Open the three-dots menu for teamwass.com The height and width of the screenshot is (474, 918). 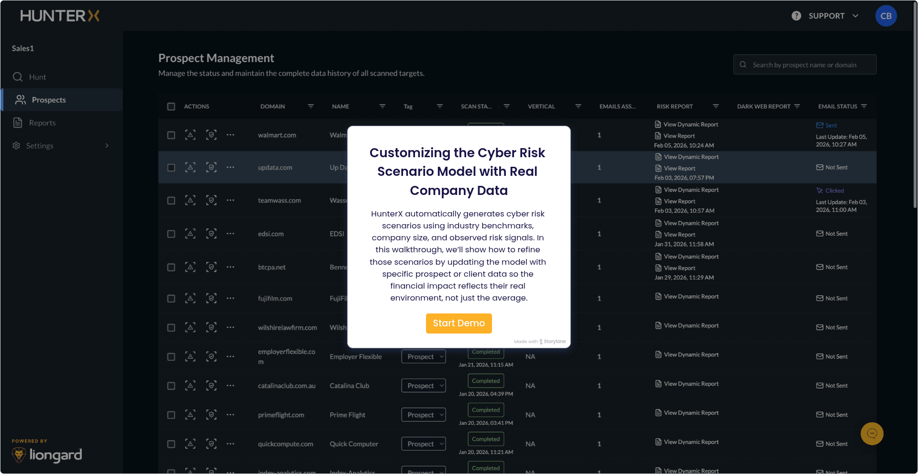click(x=230, y=201)
